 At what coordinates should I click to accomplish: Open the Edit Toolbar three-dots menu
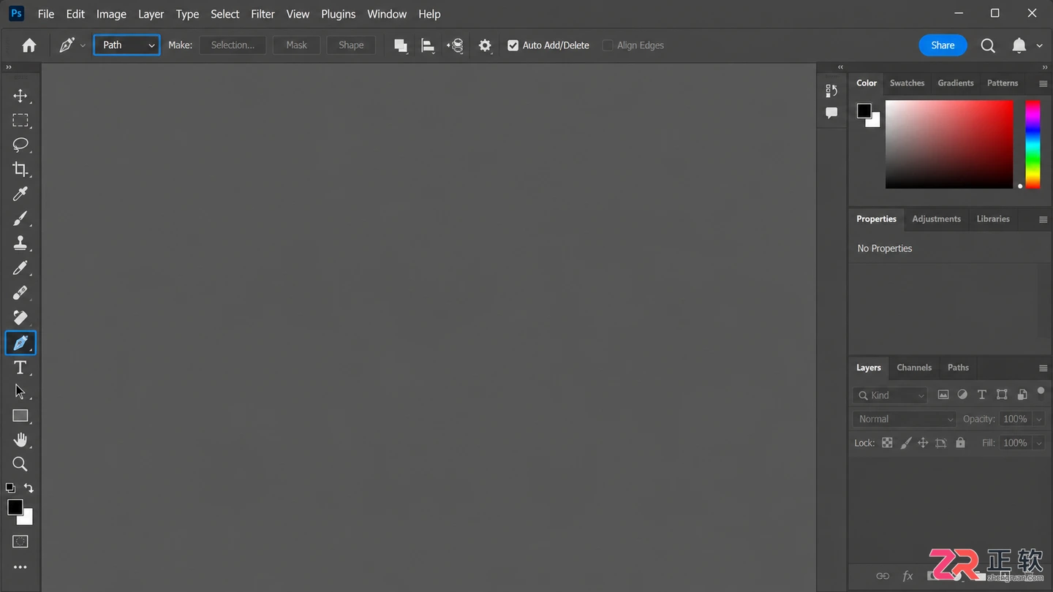[x=20, y=567]
